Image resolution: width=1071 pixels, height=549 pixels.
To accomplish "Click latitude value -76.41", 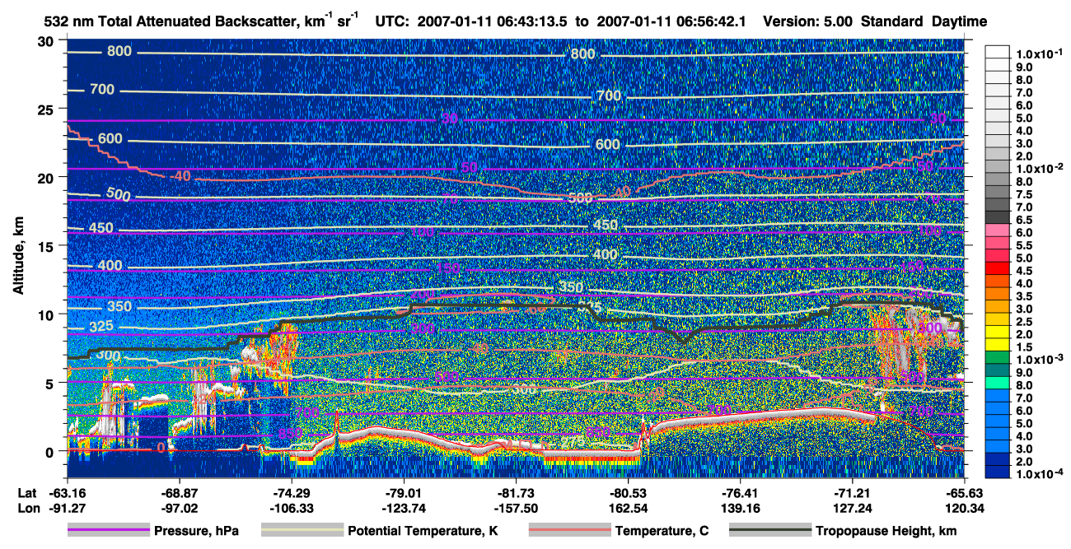I will pyautogui.click(x=740, y=494).
